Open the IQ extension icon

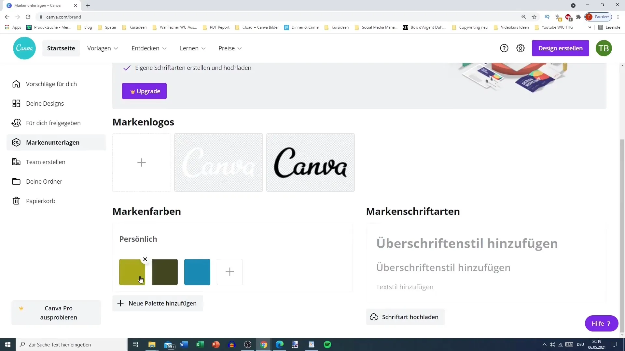547,17
